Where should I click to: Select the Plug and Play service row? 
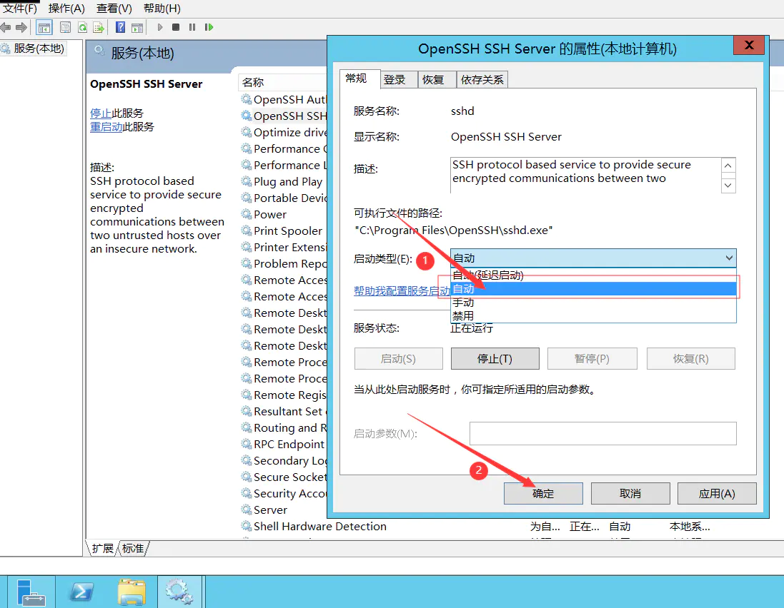click(x=284, y=182)
